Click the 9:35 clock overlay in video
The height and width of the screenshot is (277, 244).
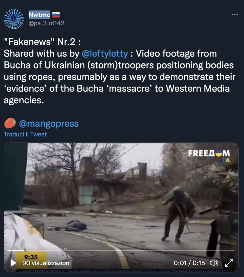(x=31, y=257)
